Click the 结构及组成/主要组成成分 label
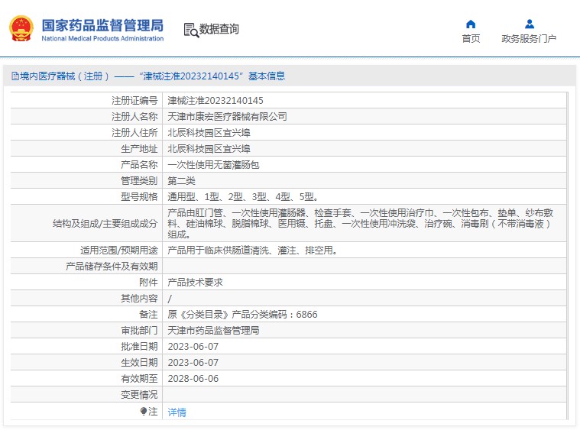 (105, 223)
